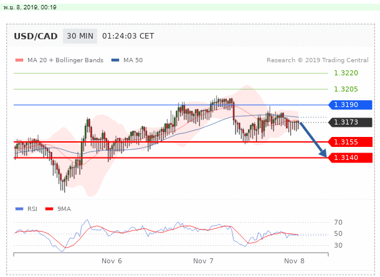
Task: Click the MA 20 + Bollinger Bands legend swatch
Action: [x=19, y=60]
